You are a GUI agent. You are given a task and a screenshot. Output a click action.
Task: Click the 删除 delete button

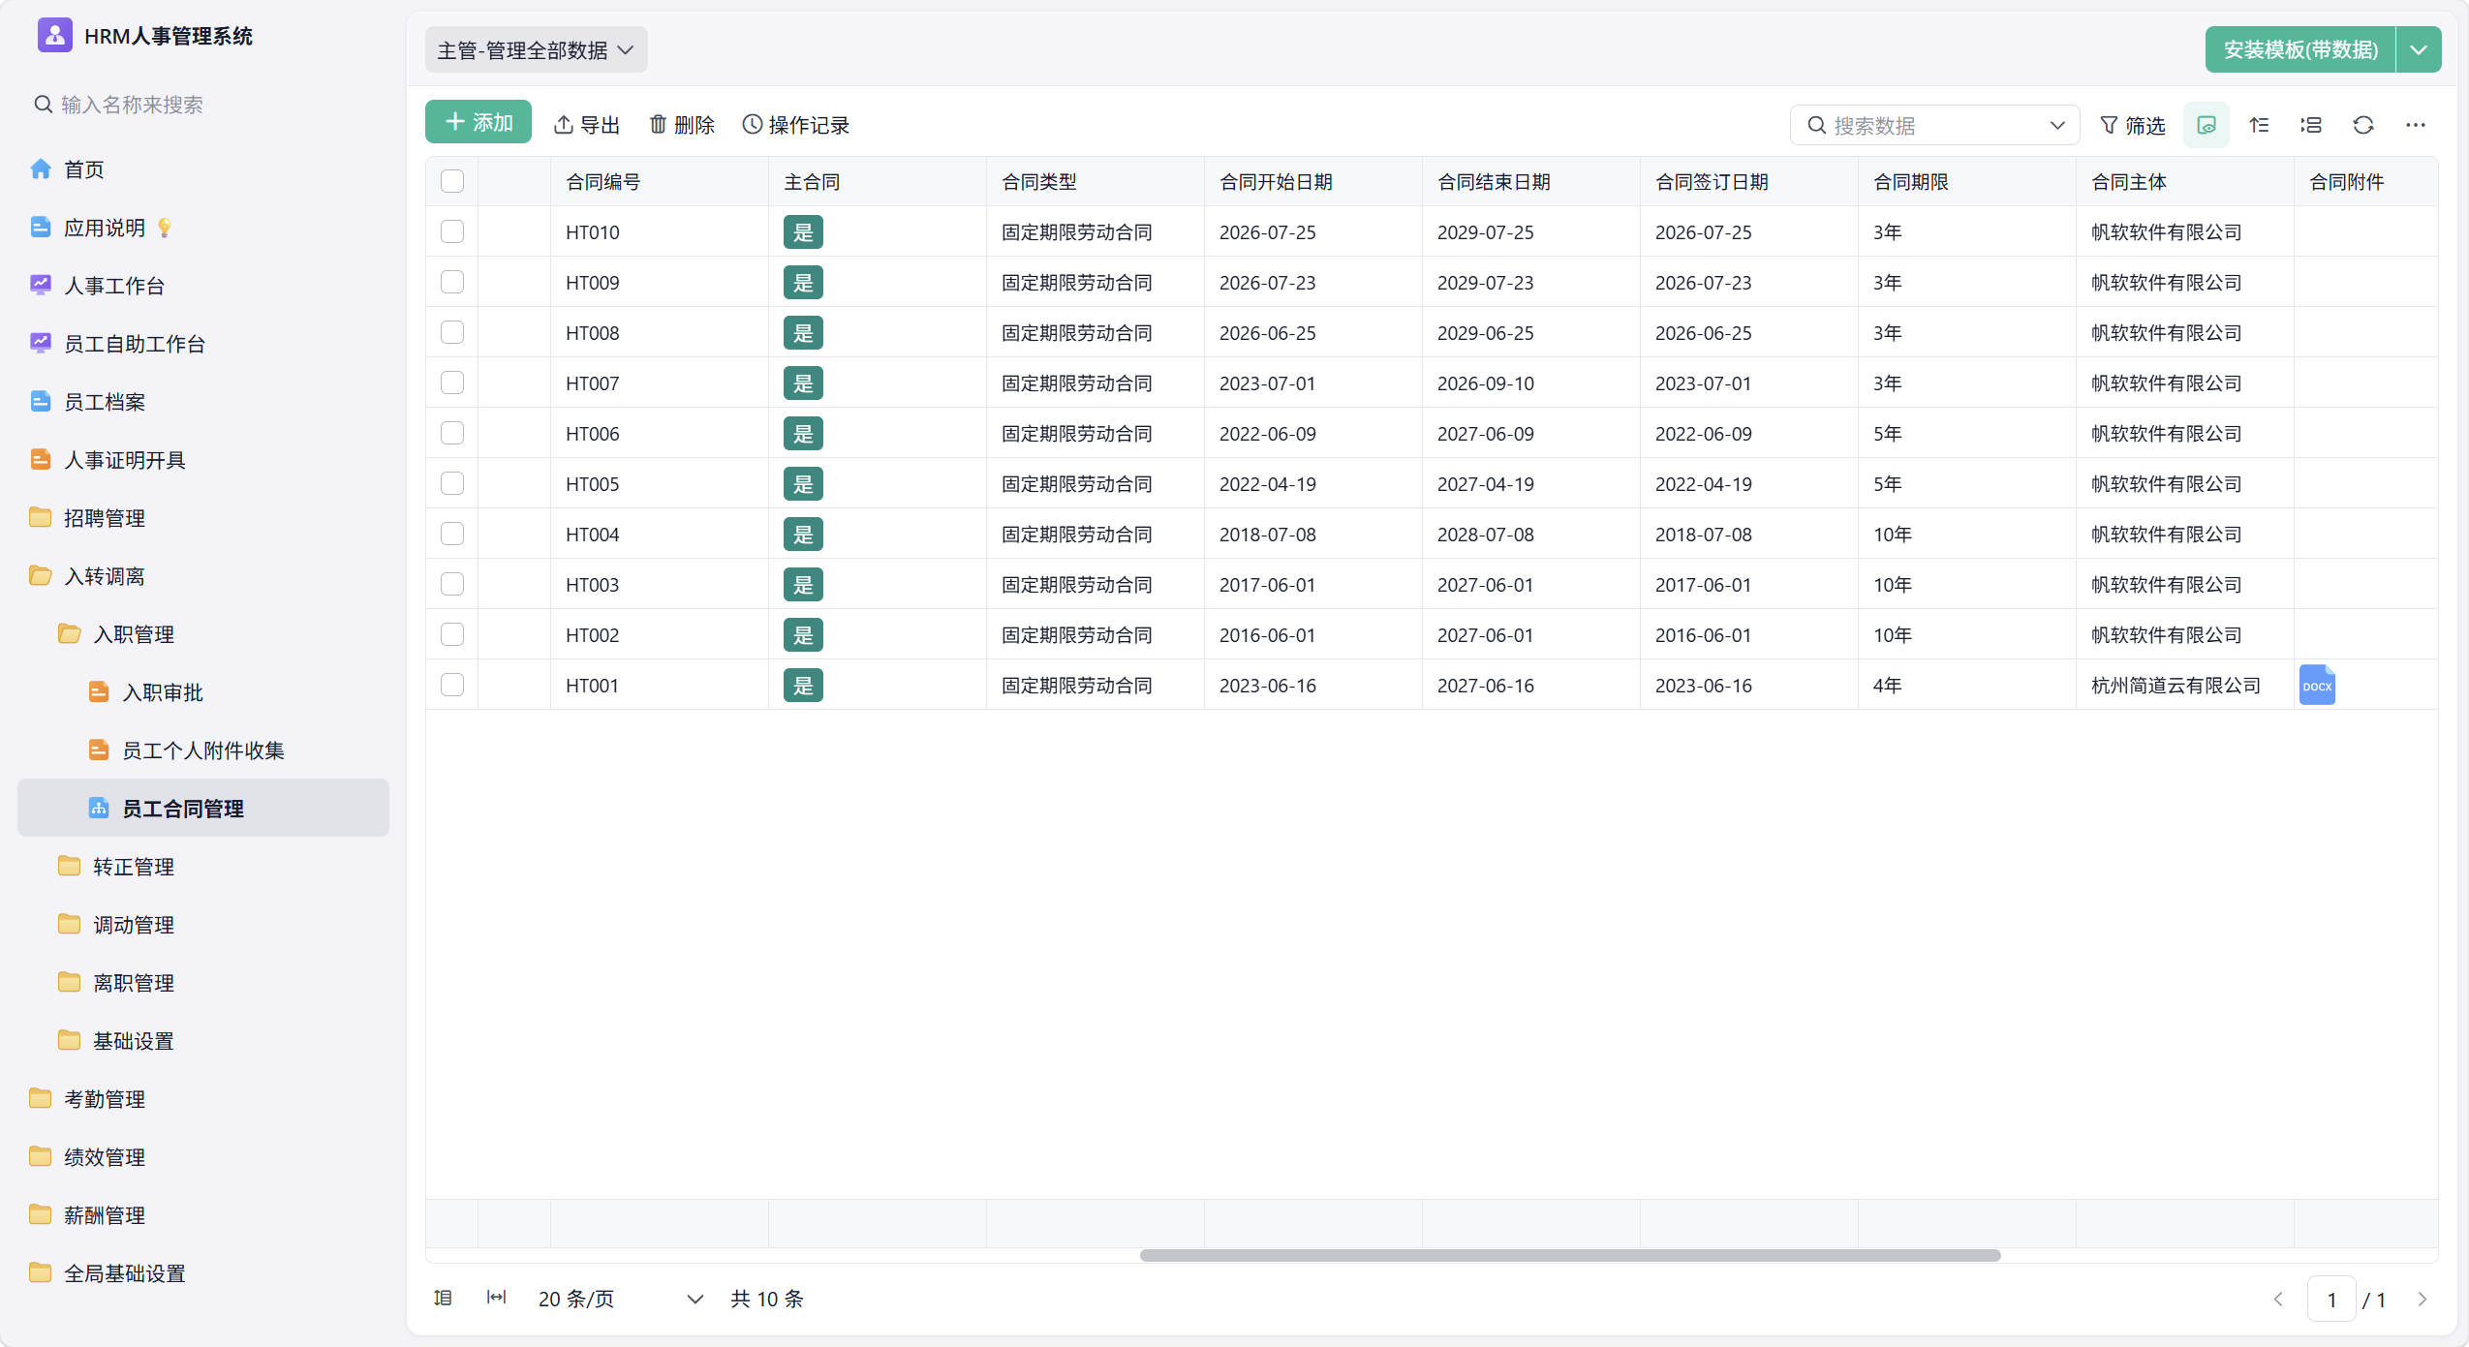pyautogui.click(x=682, y=125)
